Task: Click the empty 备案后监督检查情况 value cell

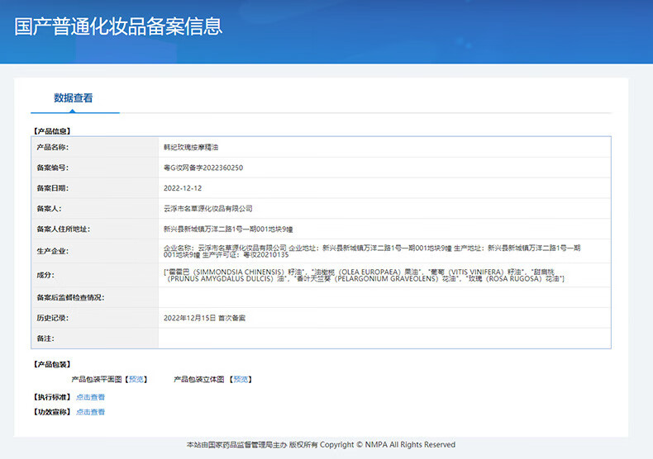Action: pos(384,297)
